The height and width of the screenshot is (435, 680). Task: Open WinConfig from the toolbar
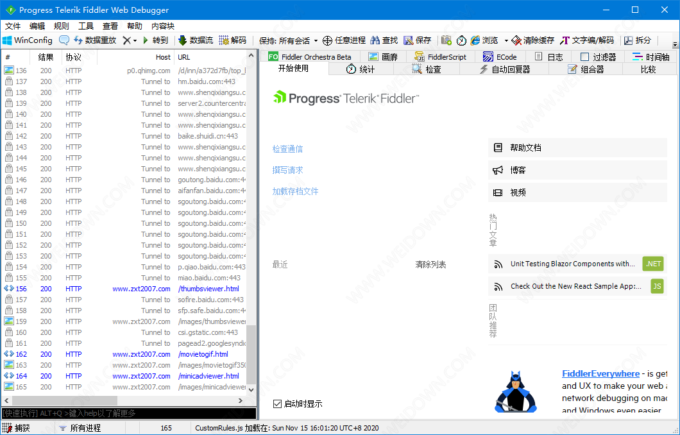[x=28, y=40]
